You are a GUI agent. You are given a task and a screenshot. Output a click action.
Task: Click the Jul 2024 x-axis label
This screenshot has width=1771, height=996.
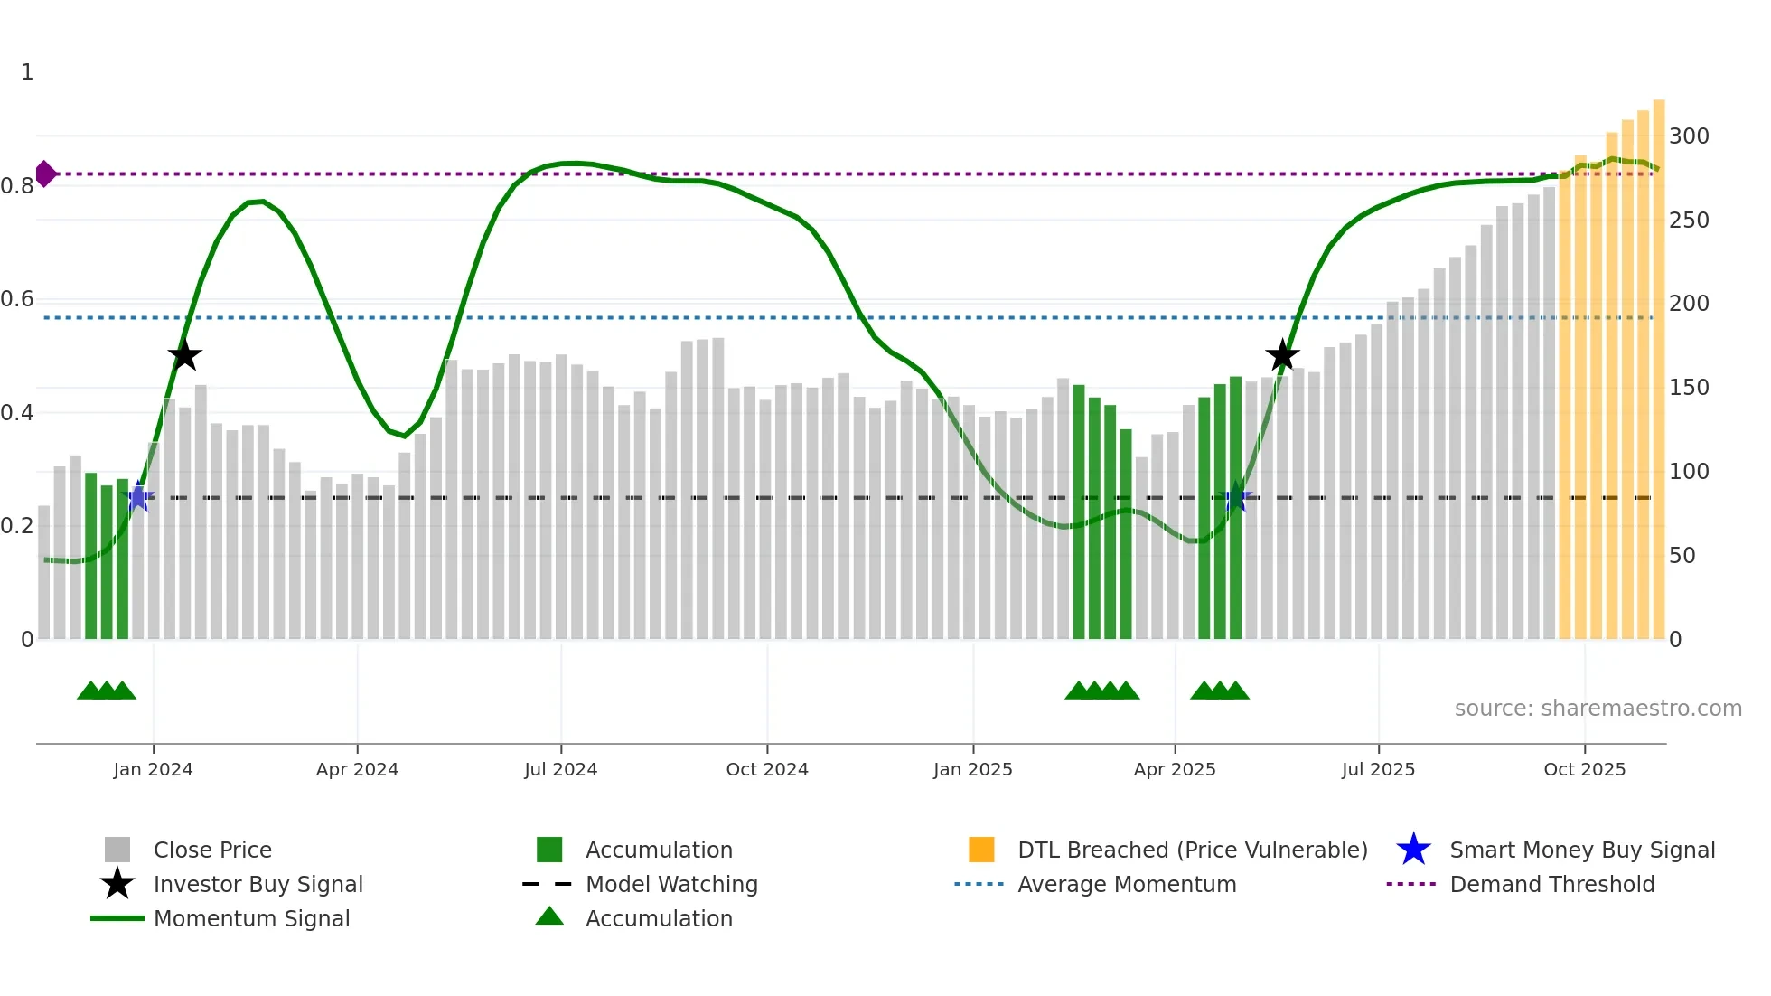click(x=561, y=769)
